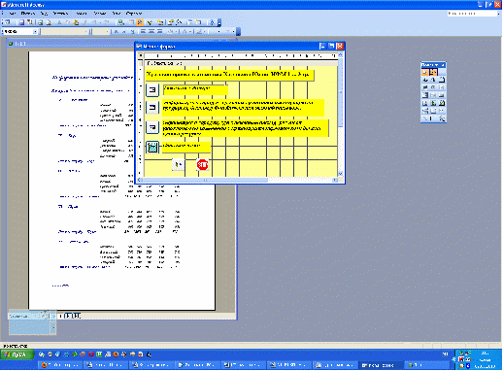Open the Font name dropdown
This screenshot has height=371, width=503.
click(85, 31)
